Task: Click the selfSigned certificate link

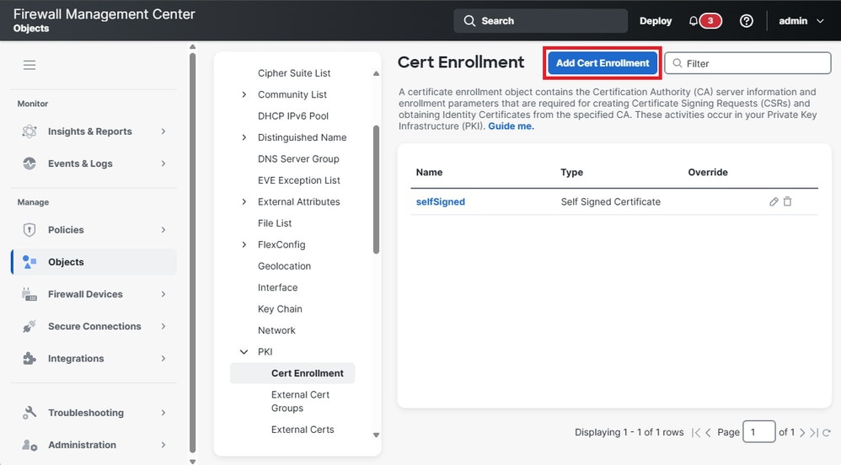Action: pyautogui.click(x=441, y=202)
